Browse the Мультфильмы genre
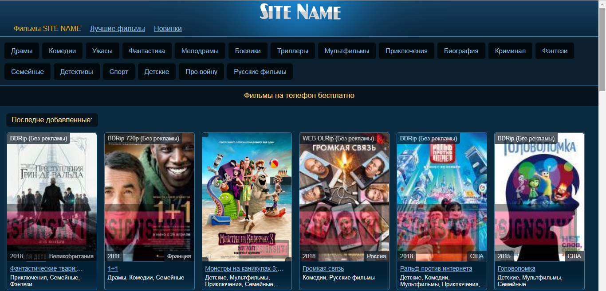Image resolution: width=606 pixels, height=291 pixels. point(347,51)
